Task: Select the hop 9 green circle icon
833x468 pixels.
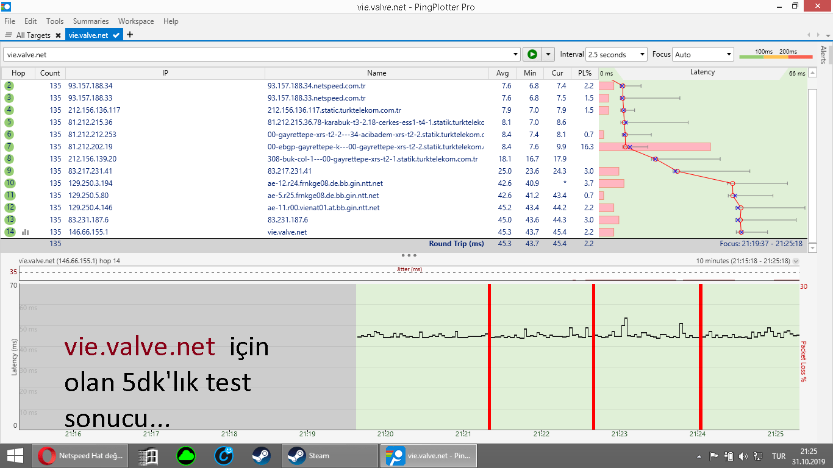Action: [9, 171]
